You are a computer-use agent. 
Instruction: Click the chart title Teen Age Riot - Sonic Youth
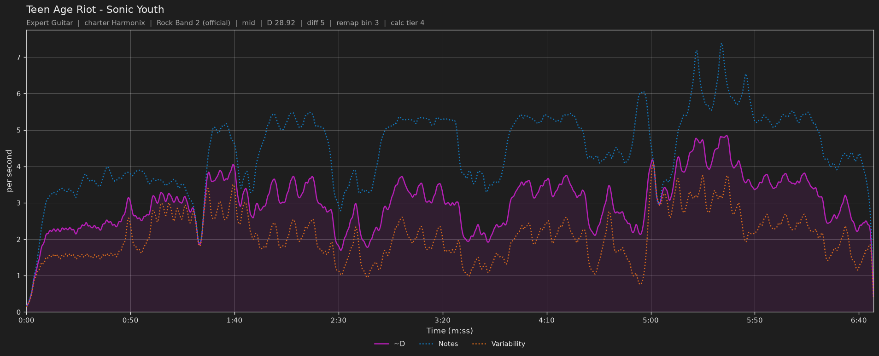[95, 10]
